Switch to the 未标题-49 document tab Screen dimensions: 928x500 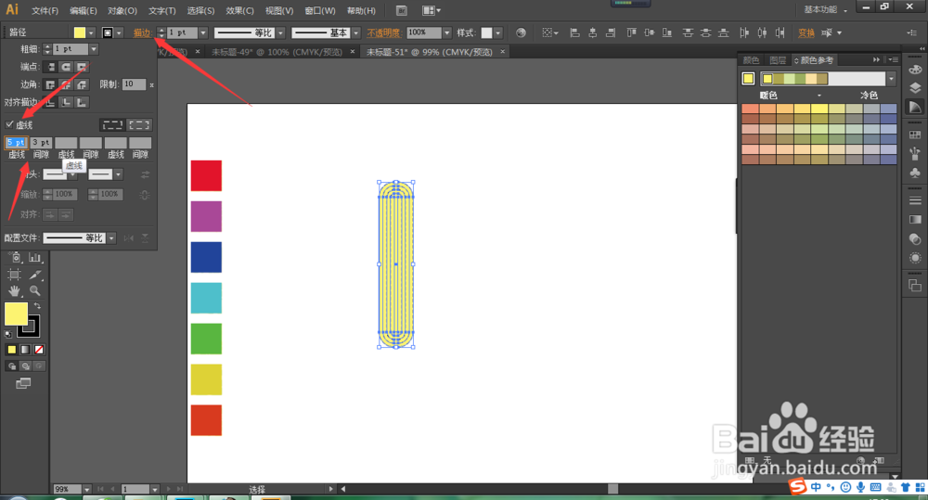[277, 52]
